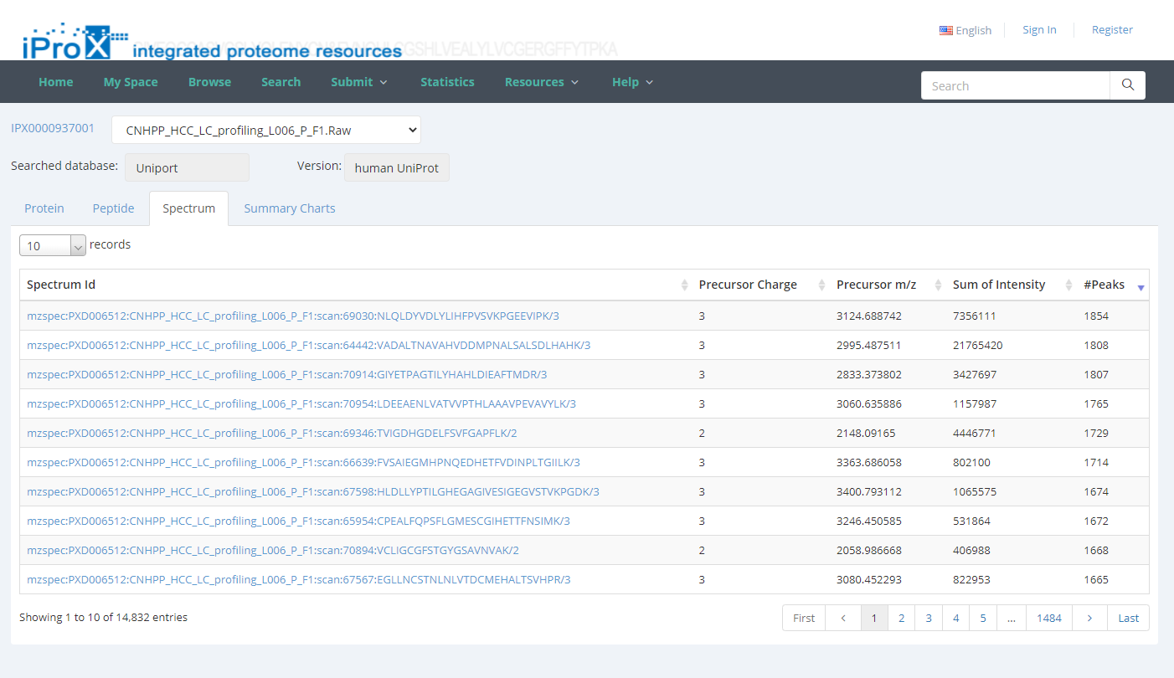Open spectrum scan:67567 EGLLNCSTNLNLVTDCMEHALTSVHPR
This screenshot has width=1174, height=678.
pos(298,580)
